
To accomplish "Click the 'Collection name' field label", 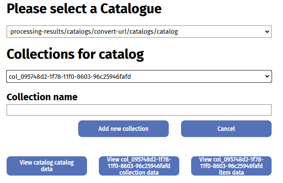I will [42, 97].
